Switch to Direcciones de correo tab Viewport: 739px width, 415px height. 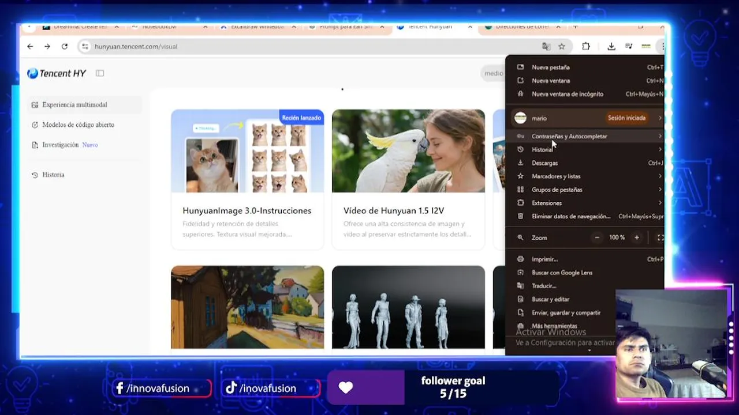click(x=522, y=27)
